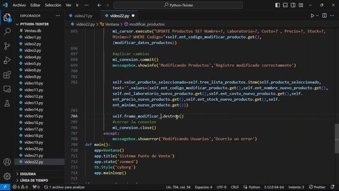The image size is (339, 191).
Task: Click the VS Code logo icon
Action: (x=5, y=5)
